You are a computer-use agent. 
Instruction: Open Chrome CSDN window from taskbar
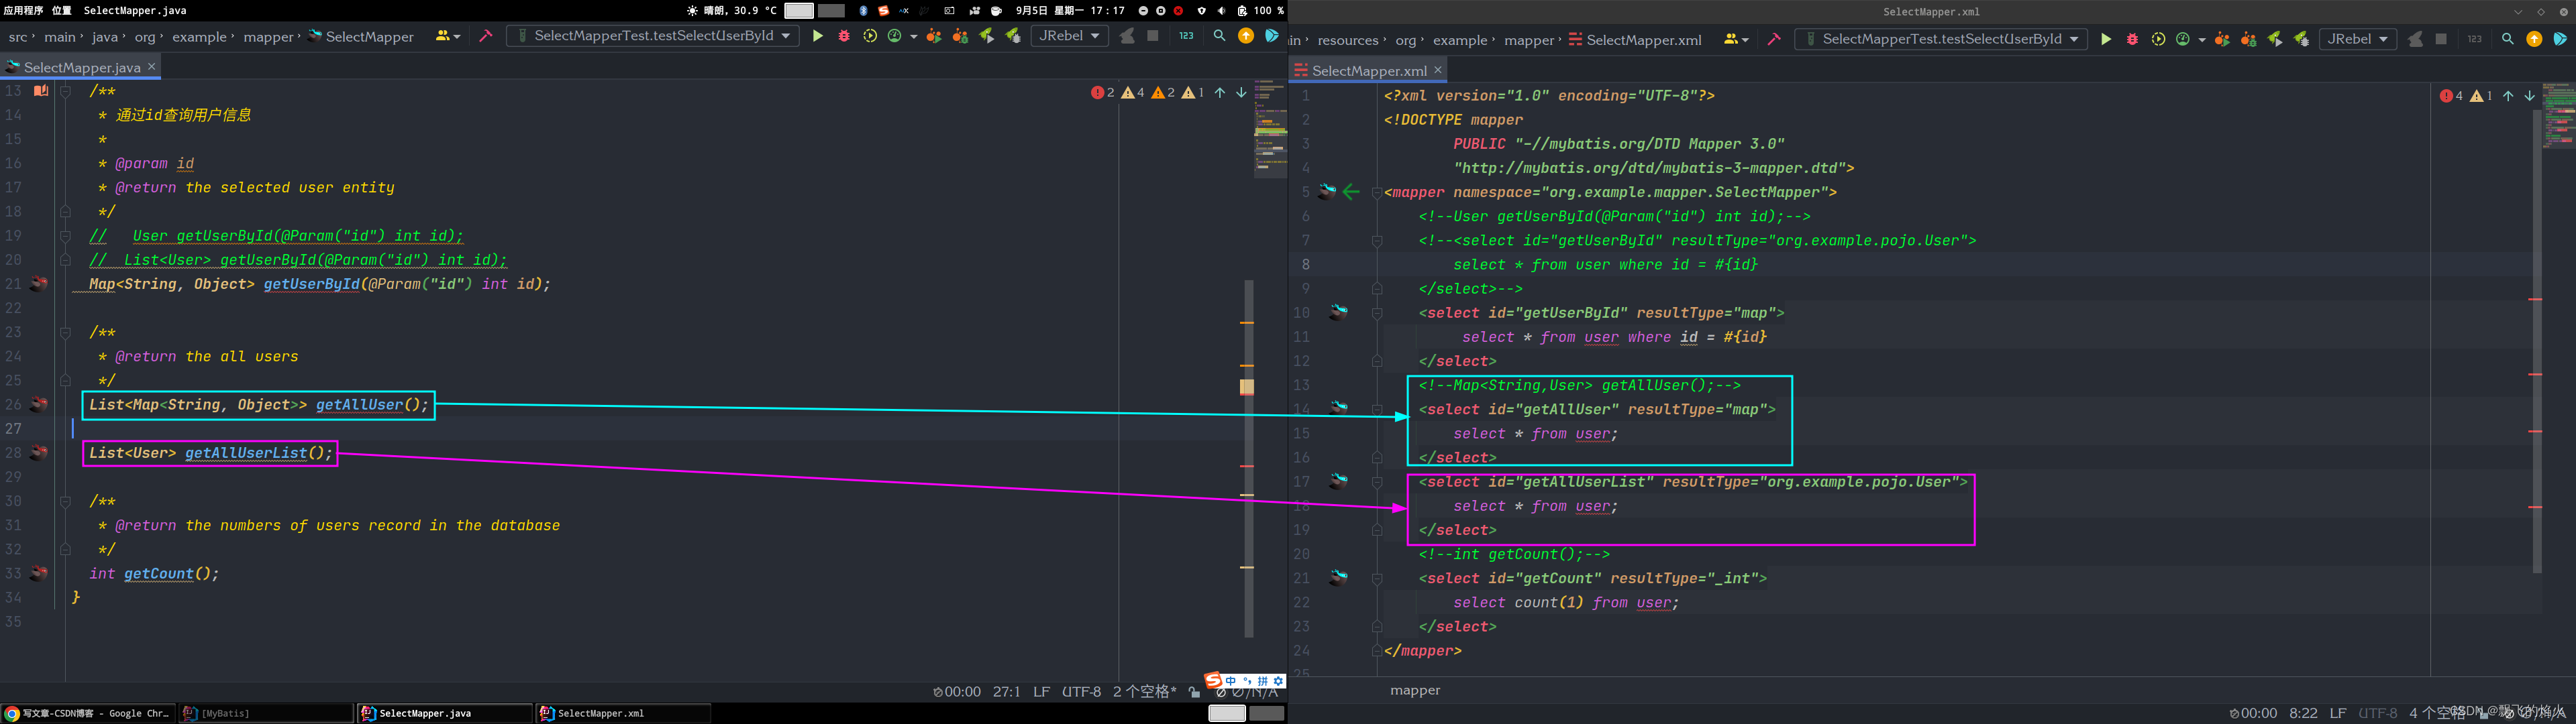pos(88,713)
